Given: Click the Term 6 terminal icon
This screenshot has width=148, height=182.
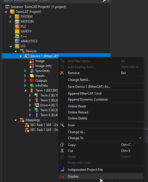Looking at the screenshot, I should point(36,115).
